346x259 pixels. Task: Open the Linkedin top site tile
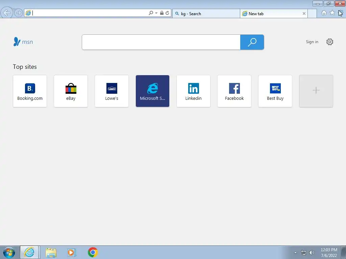193,91
